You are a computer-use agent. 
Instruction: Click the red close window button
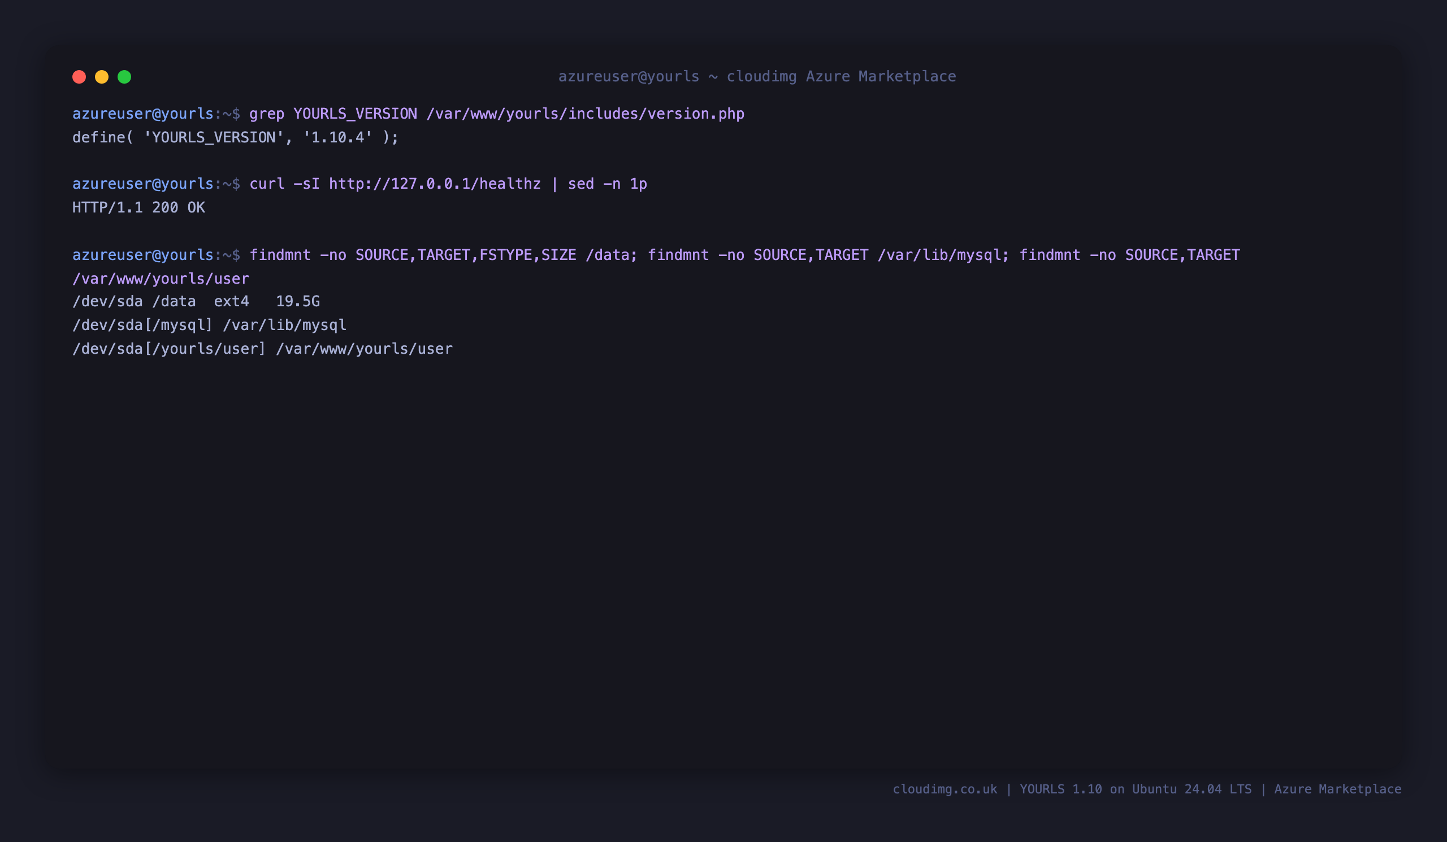(x=79, y=77)
